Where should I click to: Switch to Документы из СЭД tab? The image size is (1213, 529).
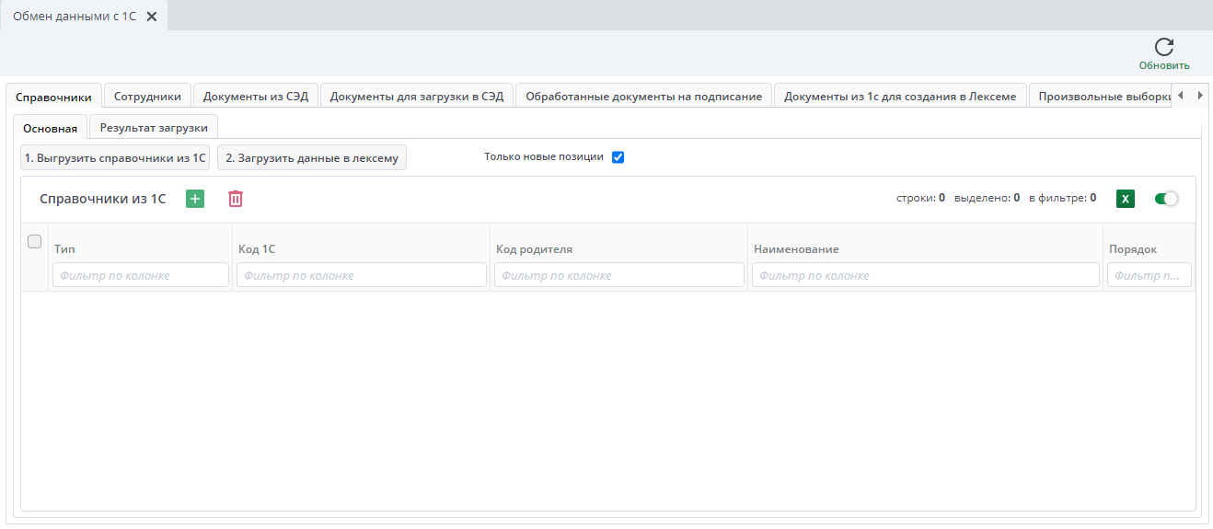pos(256,97)
